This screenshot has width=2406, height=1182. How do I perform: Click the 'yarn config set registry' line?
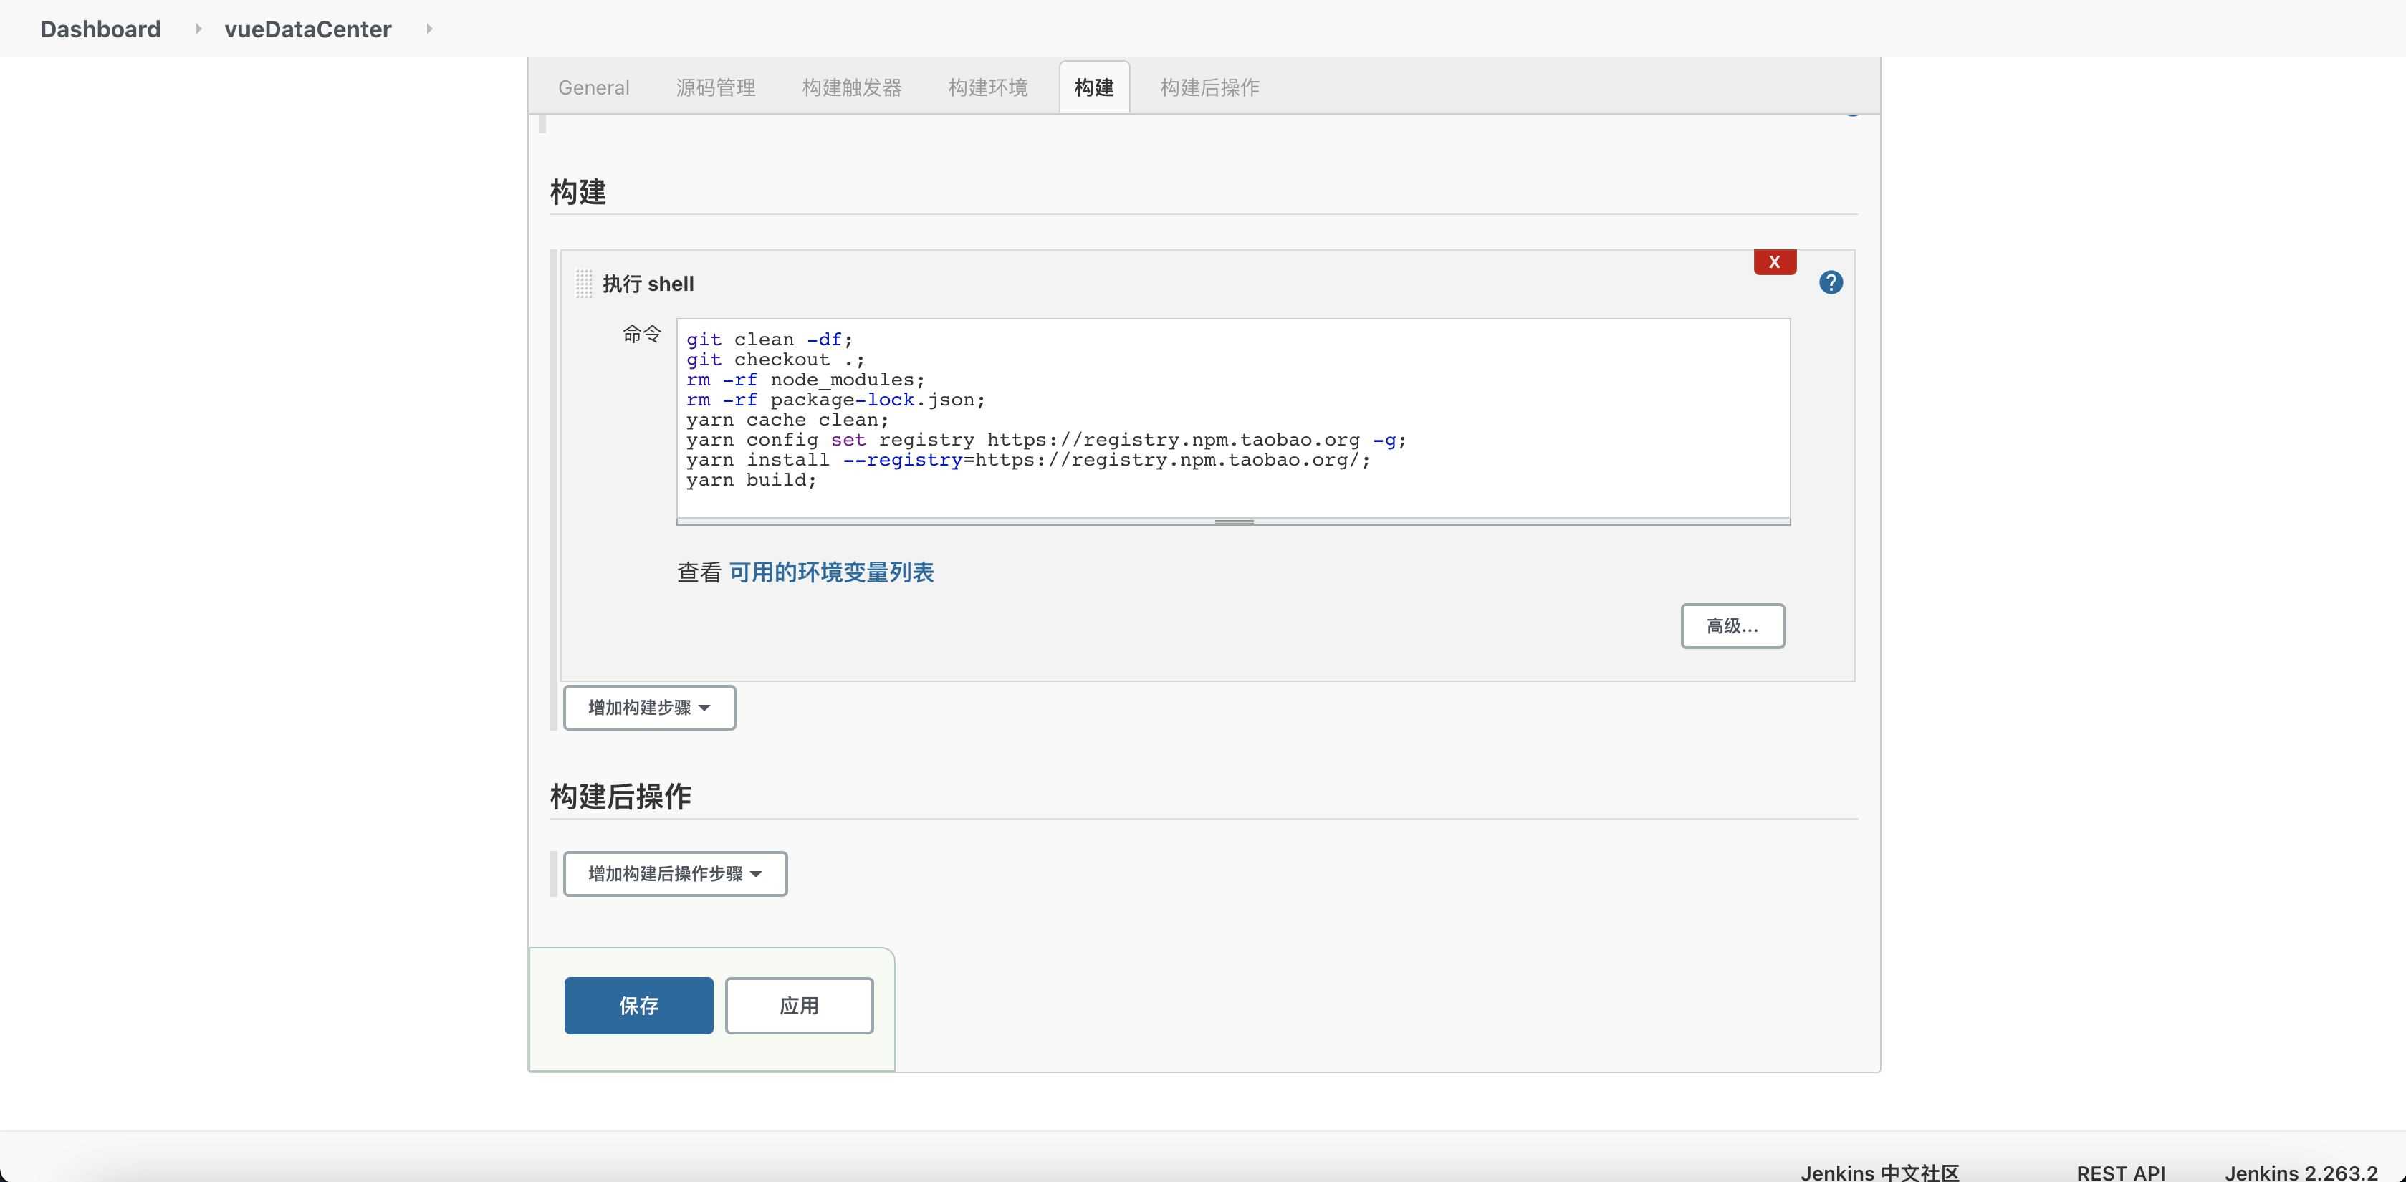click(x=1046, y=440)
